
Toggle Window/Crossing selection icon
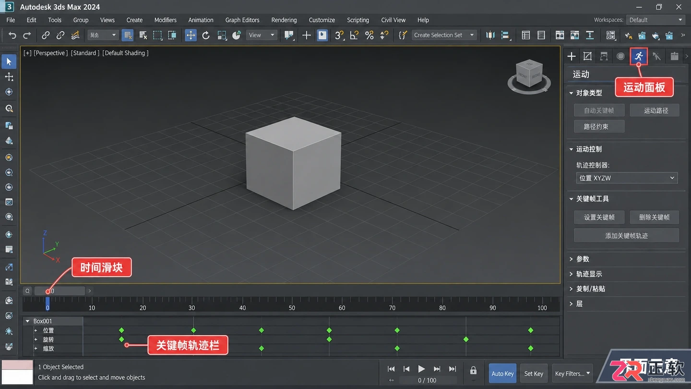(172, 35)
